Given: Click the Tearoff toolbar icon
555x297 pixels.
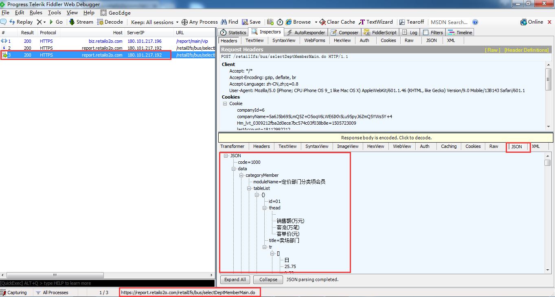Looking at the screenshot, I should point(412,22).
